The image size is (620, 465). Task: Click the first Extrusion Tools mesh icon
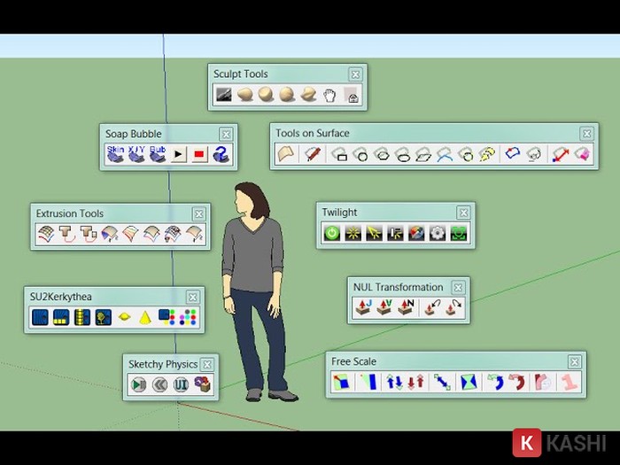coord(45,234)
